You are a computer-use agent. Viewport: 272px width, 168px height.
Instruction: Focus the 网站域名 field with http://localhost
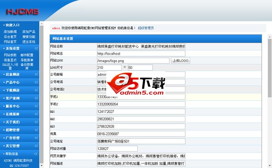[141, 53]
